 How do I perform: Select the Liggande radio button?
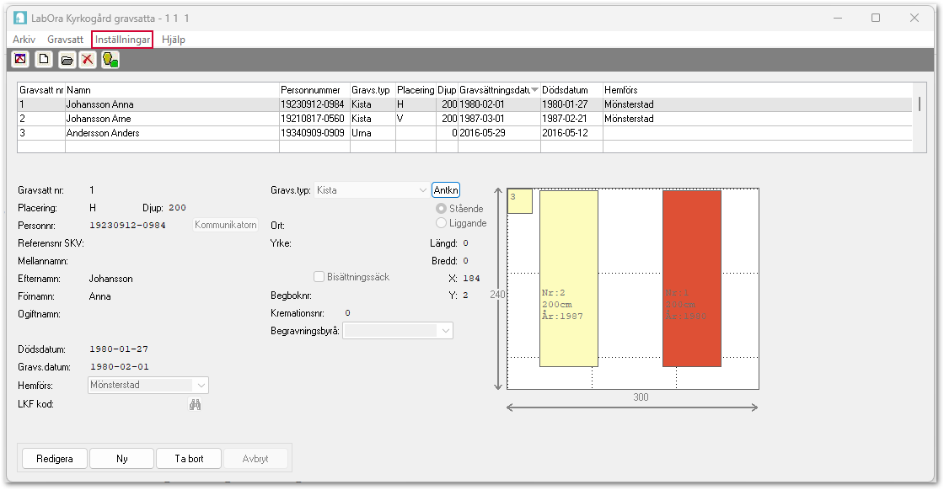click(x=441, y=223)
